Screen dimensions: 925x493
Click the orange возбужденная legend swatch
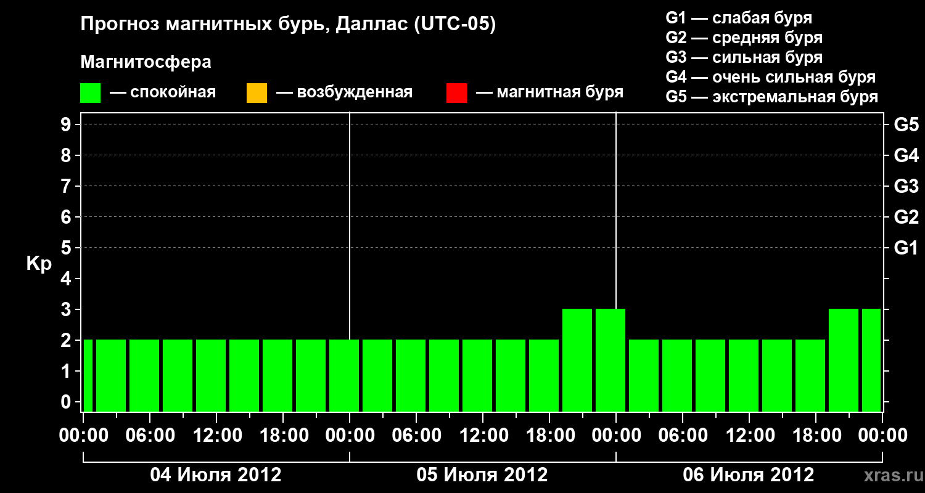click(257, 93)
